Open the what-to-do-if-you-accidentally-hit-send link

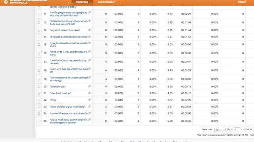pyautogui.click(x=69, y=53)
